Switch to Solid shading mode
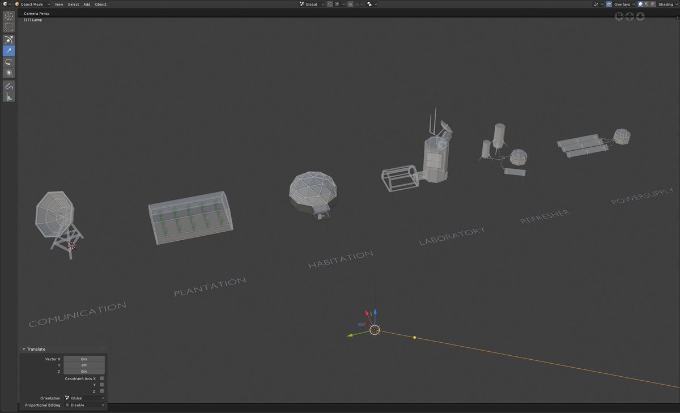The height and width of the screenshot is (413, 680). [x=641, y=4]
